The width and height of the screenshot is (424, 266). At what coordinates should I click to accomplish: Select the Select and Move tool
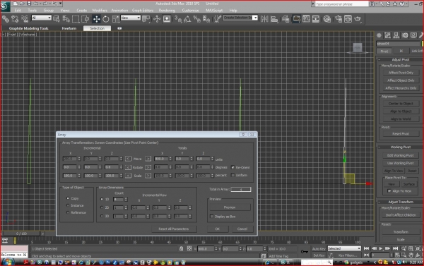[96, 19]
